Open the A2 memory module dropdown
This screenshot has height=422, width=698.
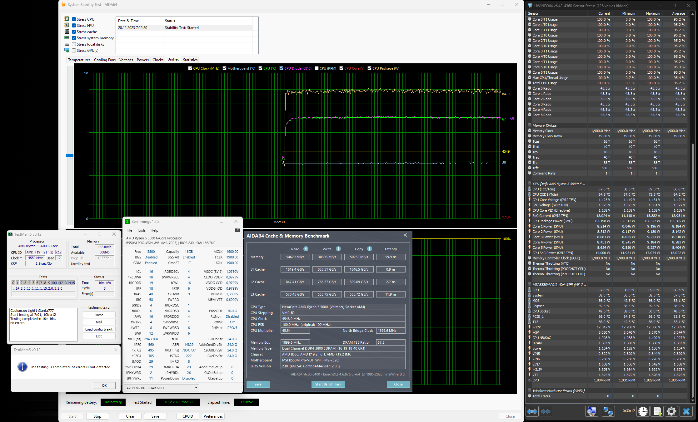point(196,388)
